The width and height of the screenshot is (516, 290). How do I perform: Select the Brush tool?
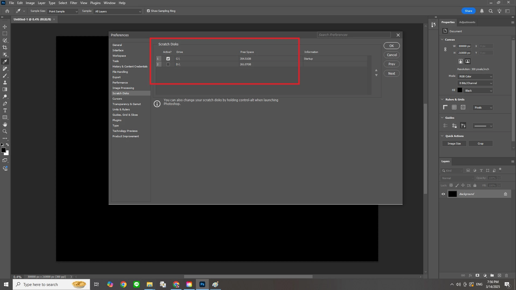pos(5,76)
